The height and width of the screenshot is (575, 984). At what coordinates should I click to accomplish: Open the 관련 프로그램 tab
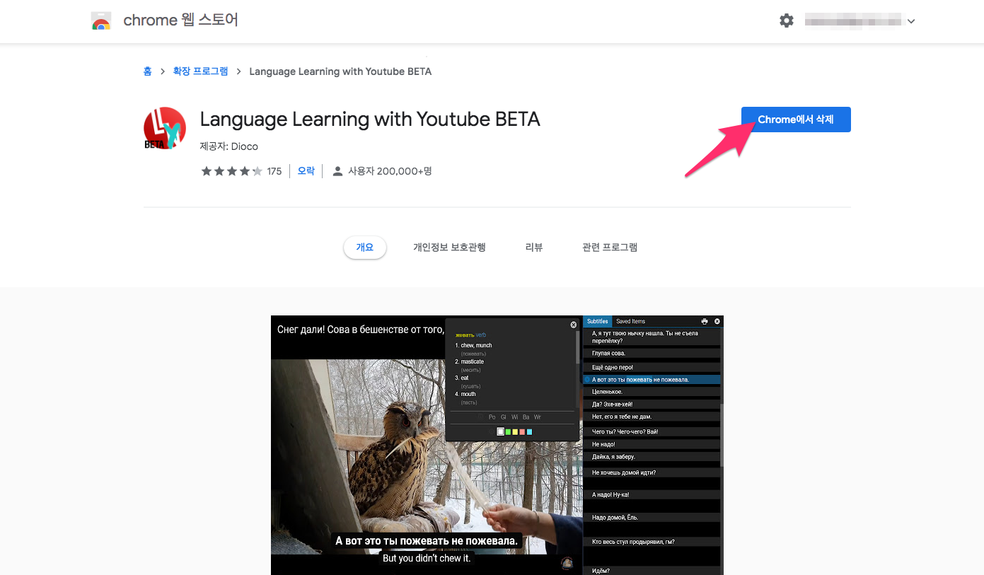click(x=610, y=248)
